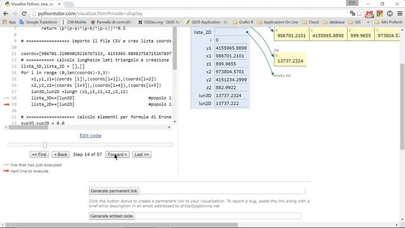Click the Generate permanent link button
The image size is (405, 228).
[x=114, y=191]
